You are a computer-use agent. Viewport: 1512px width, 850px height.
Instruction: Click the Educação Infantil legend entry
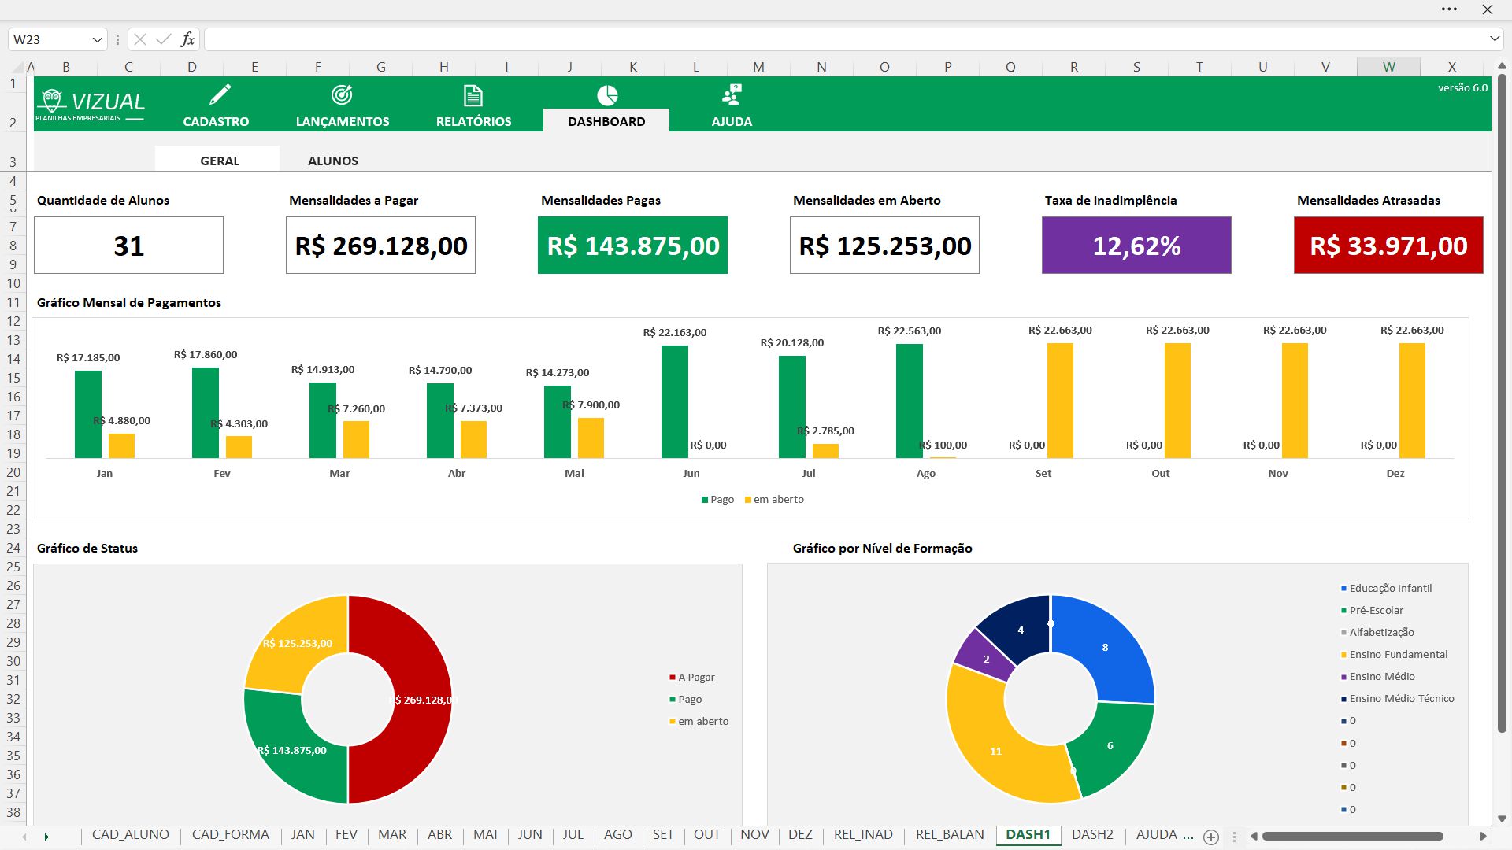1386,588
